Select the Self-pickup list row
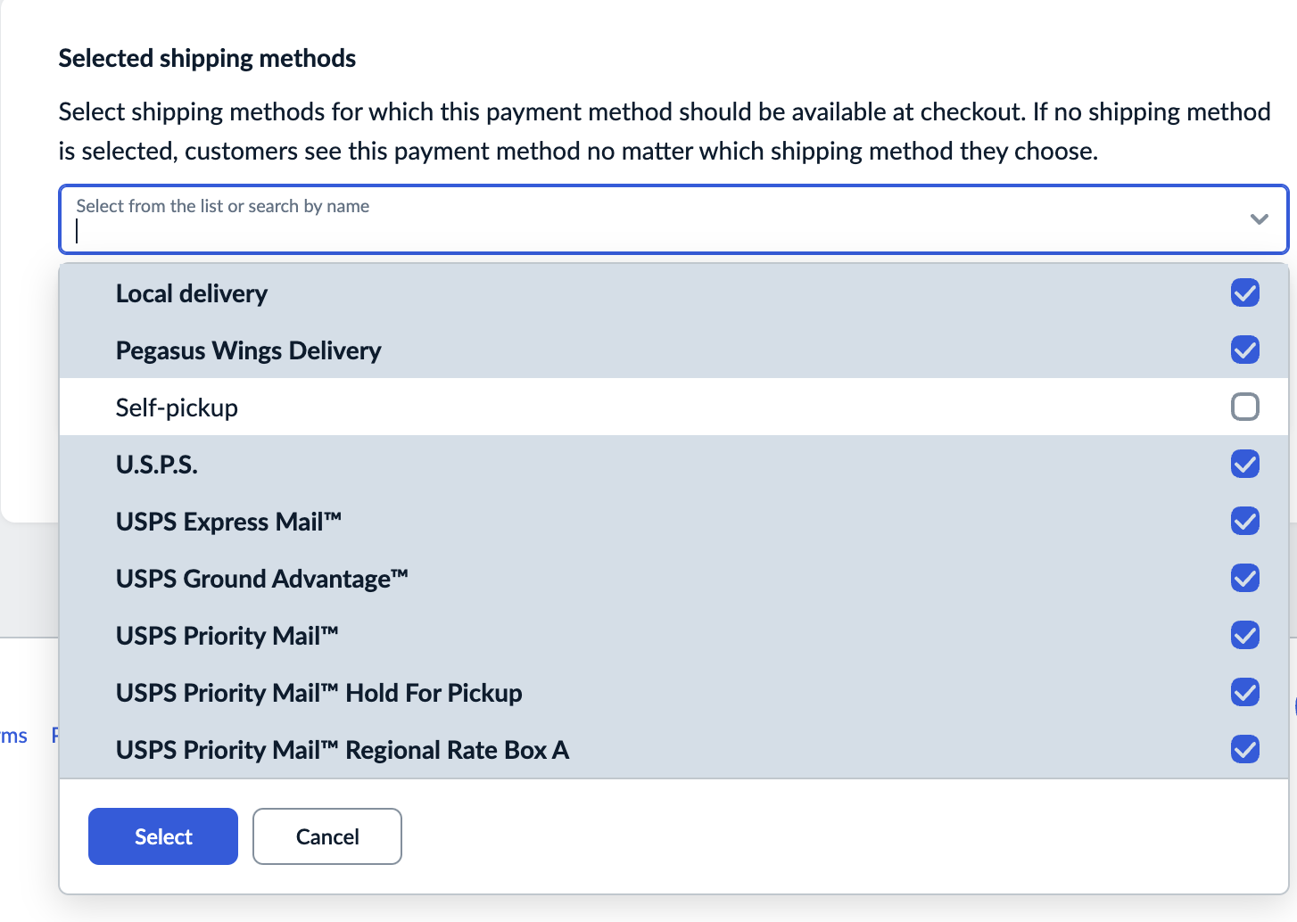1297x922 pixels. [177, 407]
